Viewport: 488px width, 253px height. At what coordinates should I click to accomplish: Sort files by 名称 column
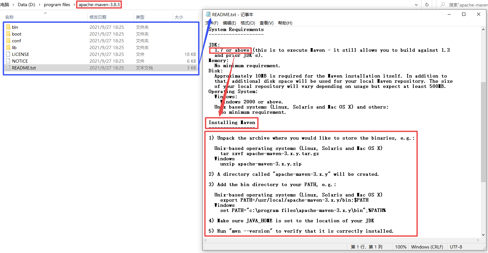[x=9, y=17]
